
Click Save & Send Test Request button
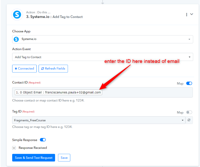(34, 158)
